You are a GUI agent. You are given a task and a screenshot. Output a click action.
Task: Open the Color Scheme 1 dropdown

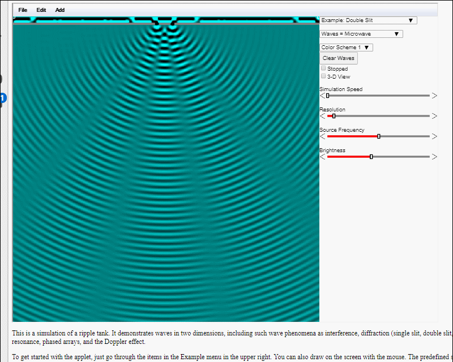point(346,48)
